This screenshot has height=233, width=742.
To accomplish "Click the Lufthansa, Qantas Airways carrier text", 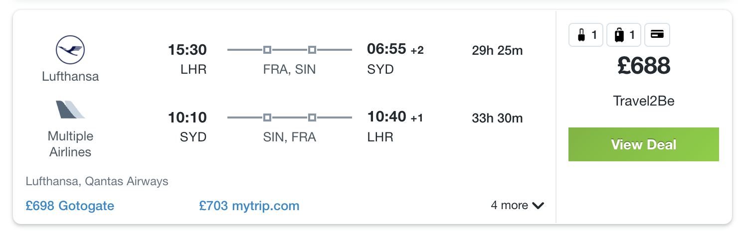I will coord(97,181).
